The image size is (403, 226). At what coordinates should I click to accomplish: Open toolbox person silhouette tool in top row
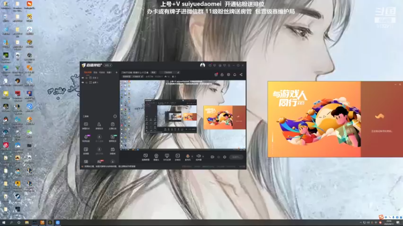click(x=99, y=126)
